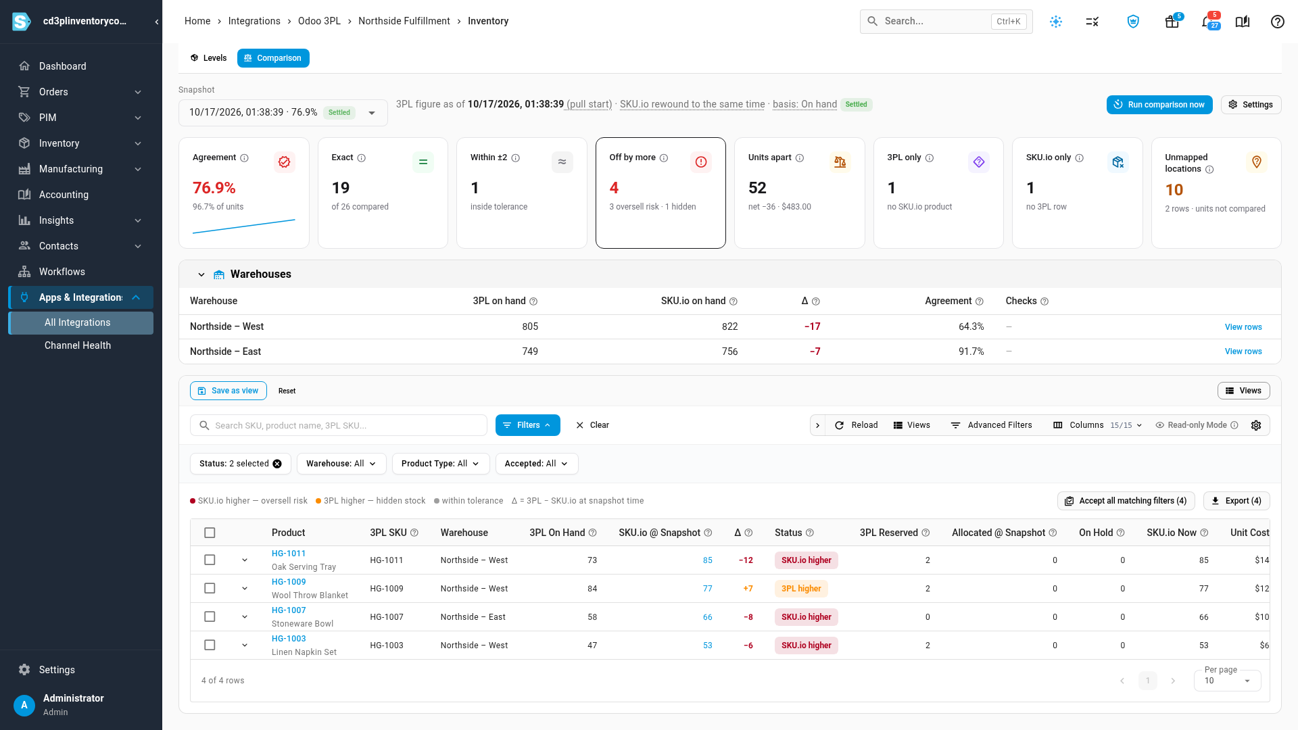Screen dimensions: 1298x730
Task: Click the SKU search input field
Action: (x=338, y=425)
